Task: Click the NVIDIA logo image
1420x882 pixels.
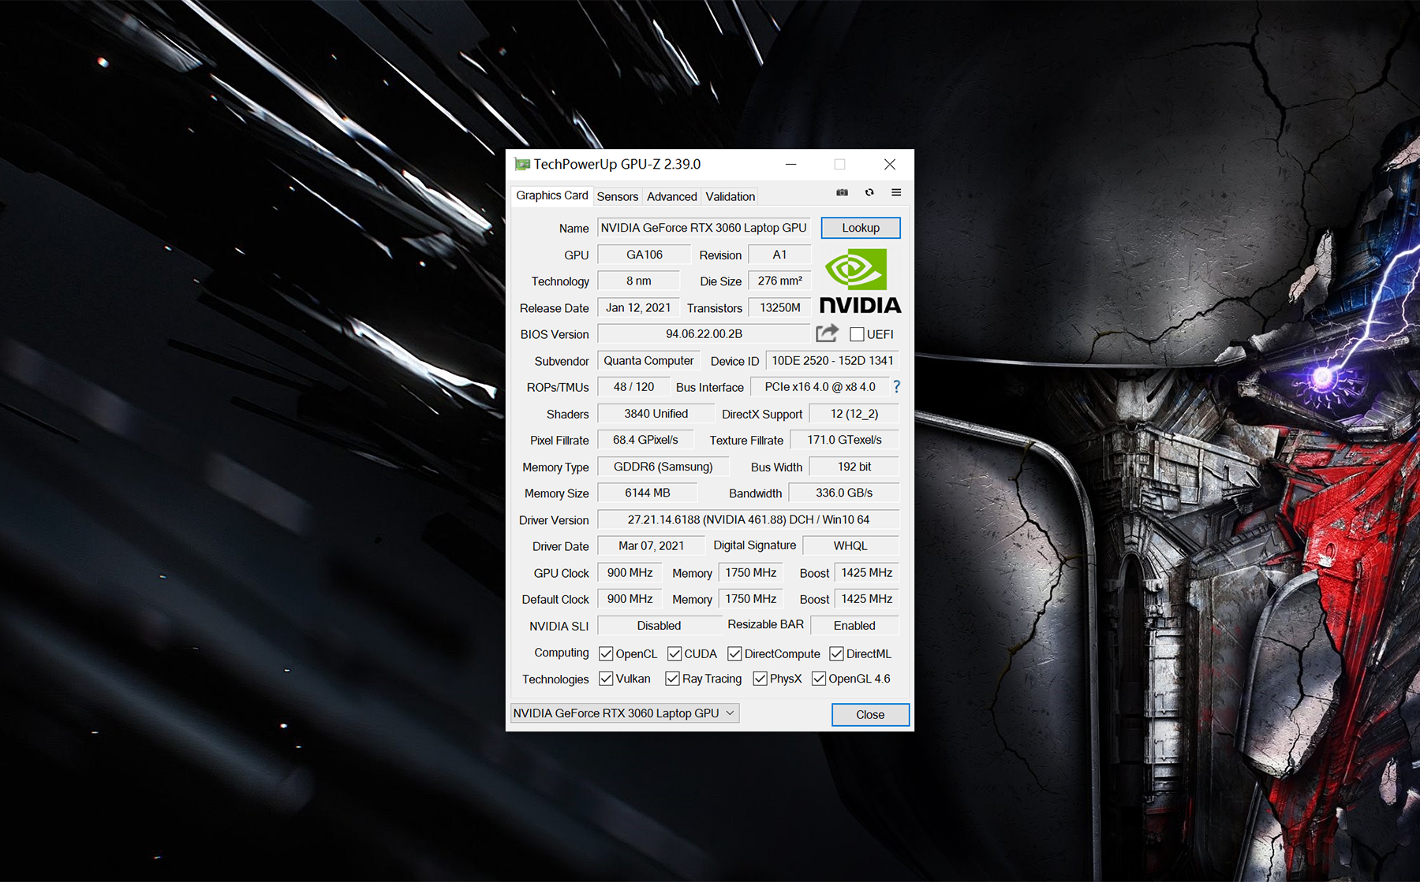Action: pyautogui.click(x=860, y=281)
